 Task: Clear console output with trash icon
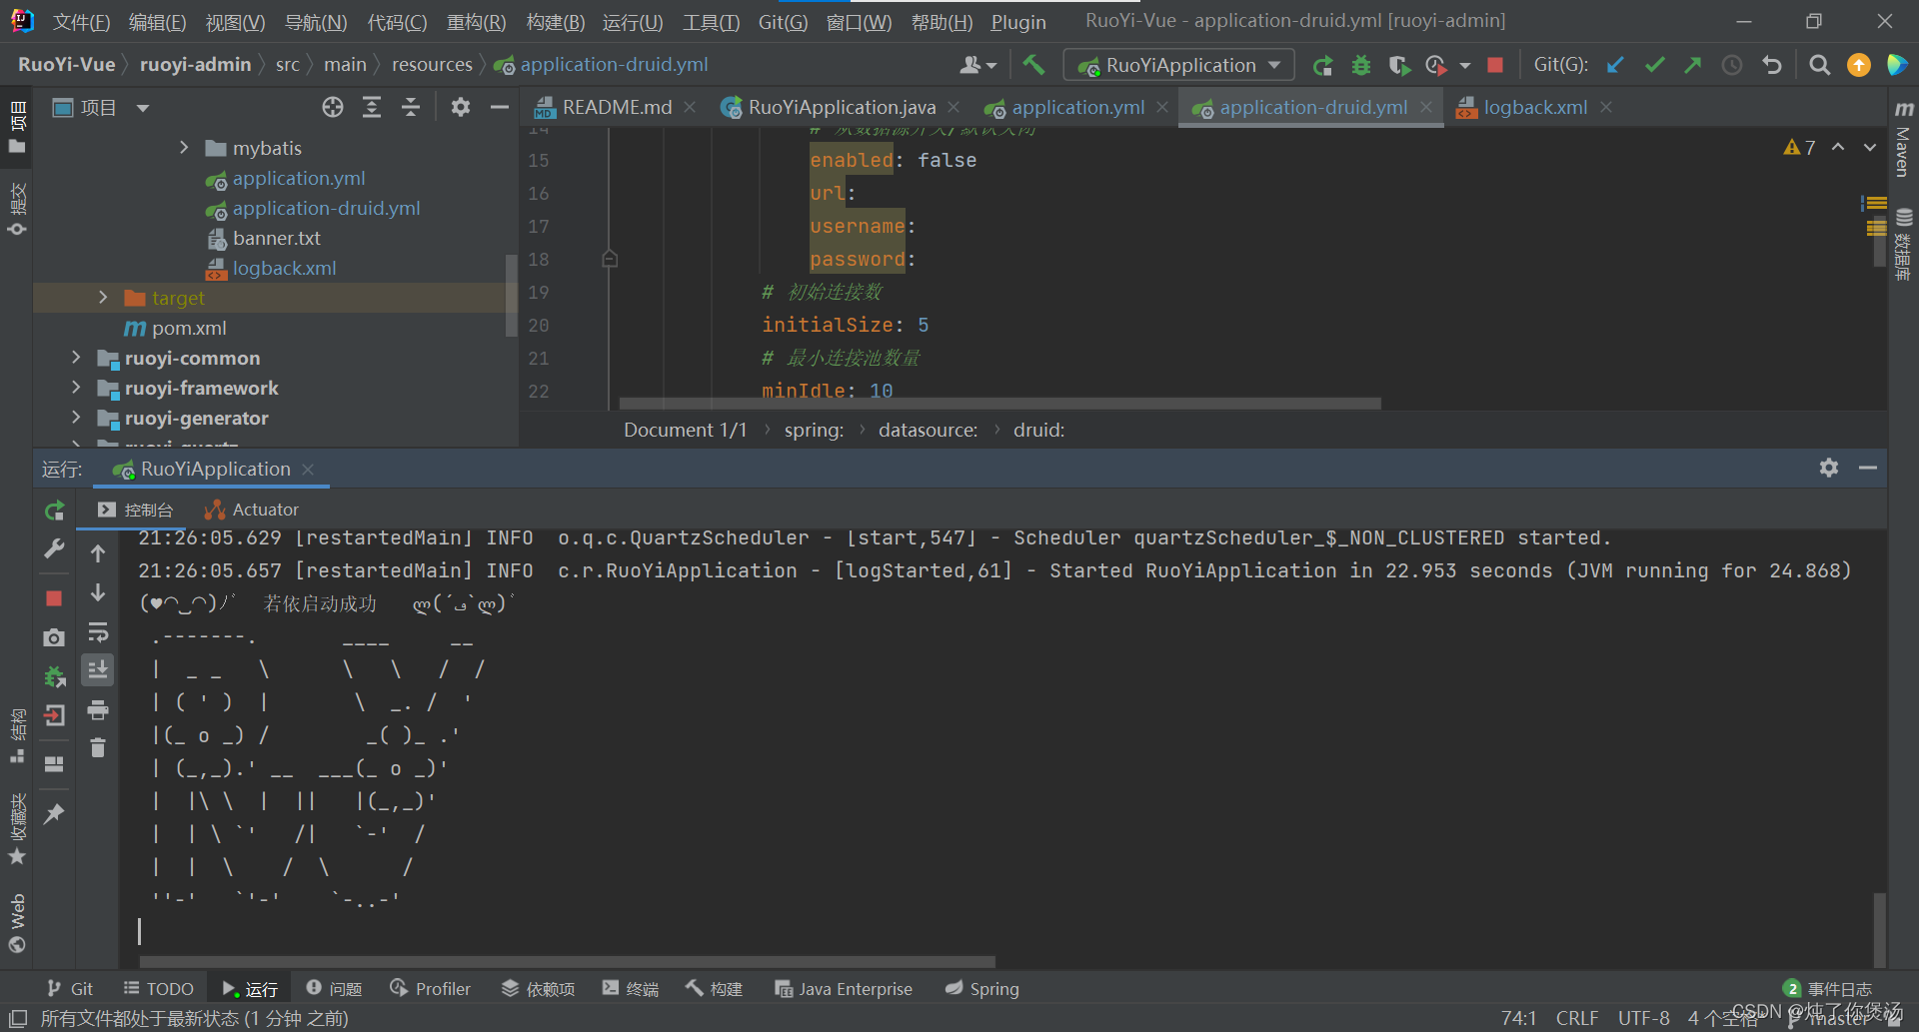coord(97,746)
